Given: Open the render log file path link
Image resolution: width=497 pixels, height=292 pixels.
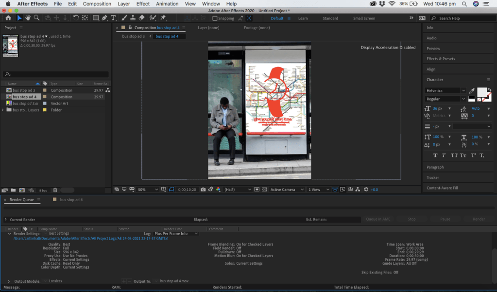Looking at the screenshot, I should (x=90, y=239).
